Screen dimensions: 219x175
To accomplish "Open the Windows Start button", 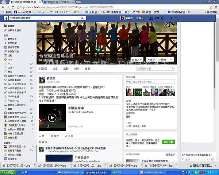I will [8, 172].
